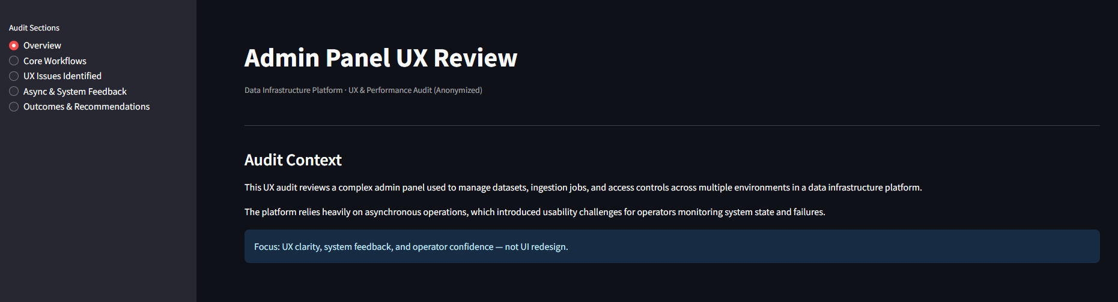Image resolution: width=1118 pixels, height=302 pixels.
Task: Click the radio circle beside Core Workflows
Action: coord(14,61)
